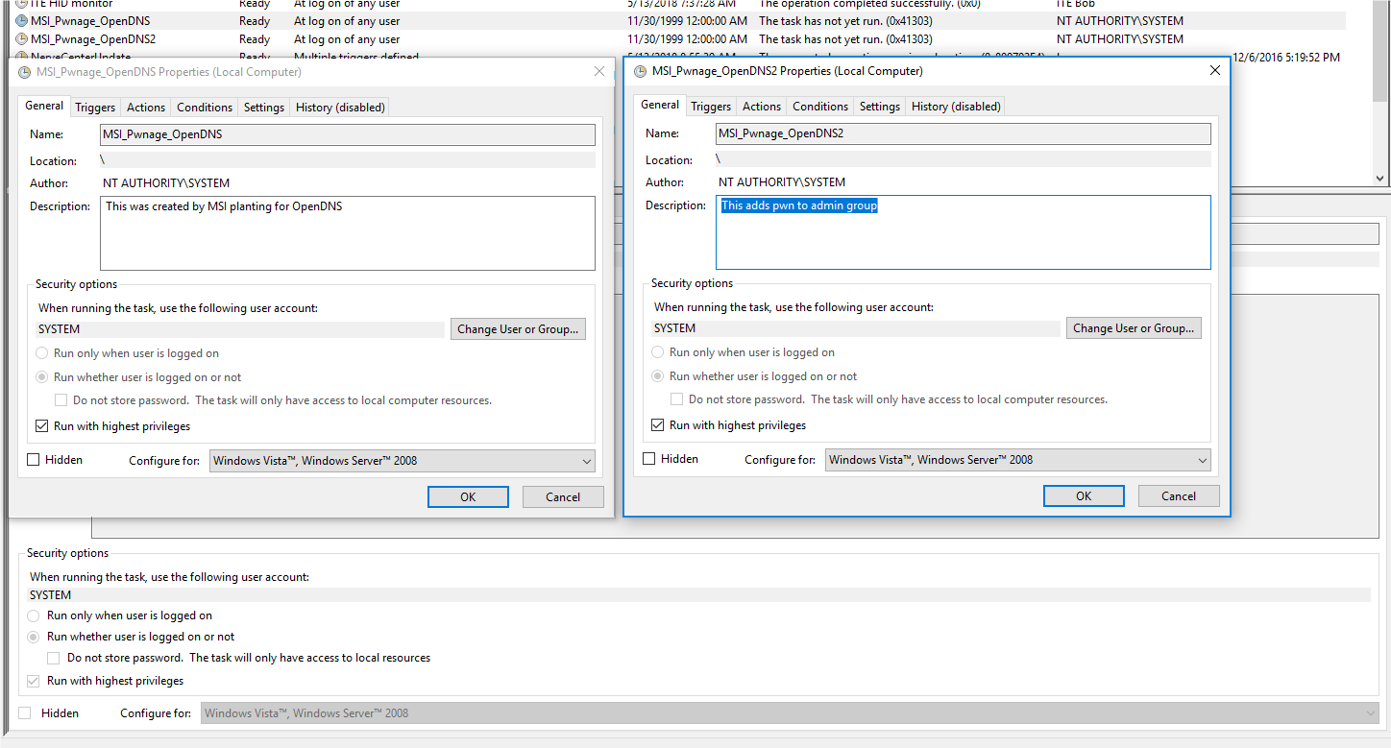
Task: Click Name field showing MSI_Pwnage_OpenDNS2
Action: (964, 133)
